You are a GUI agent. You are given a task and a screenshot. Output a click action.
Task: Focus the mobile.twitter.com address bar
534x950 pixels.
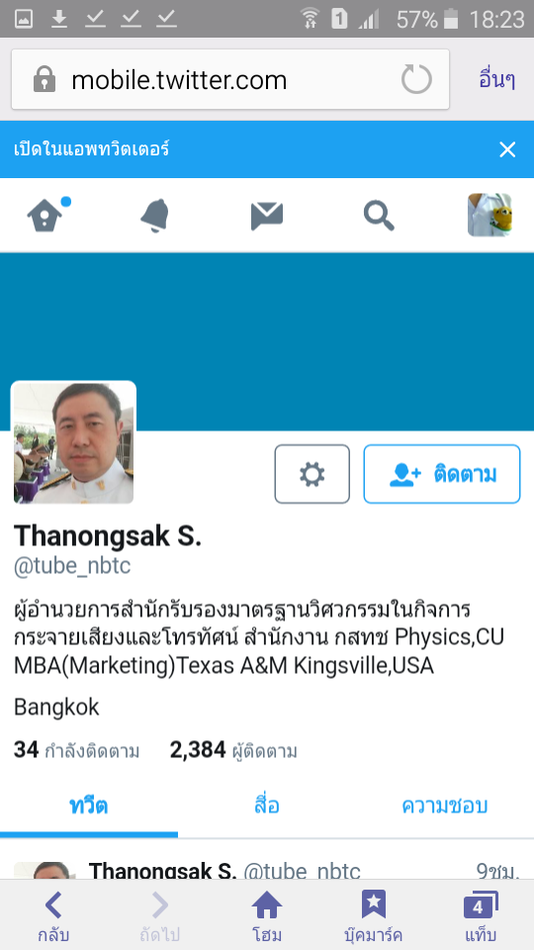(230, 79)
